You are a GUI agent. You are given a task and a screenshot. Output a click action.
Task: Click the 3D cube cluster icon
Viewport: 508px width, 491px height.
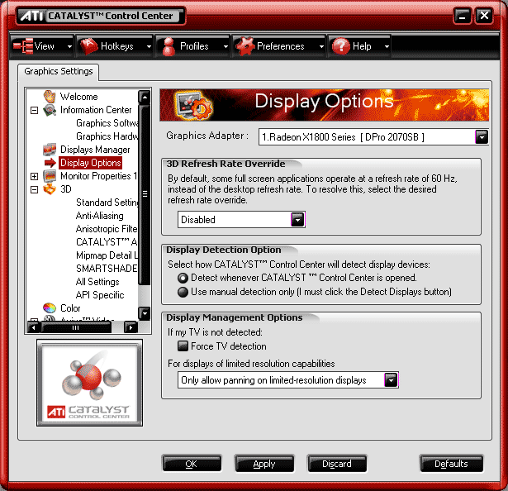pyautogui.click(x=50, y=189)
